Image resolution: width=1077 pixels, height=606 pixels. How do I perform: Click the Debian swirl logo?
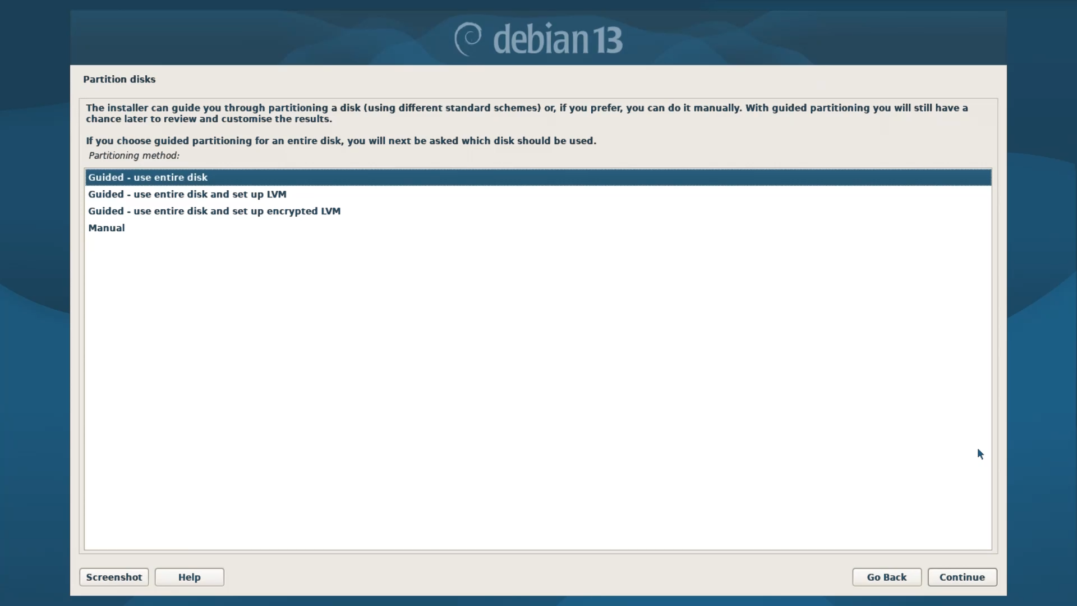pos(468,39)
